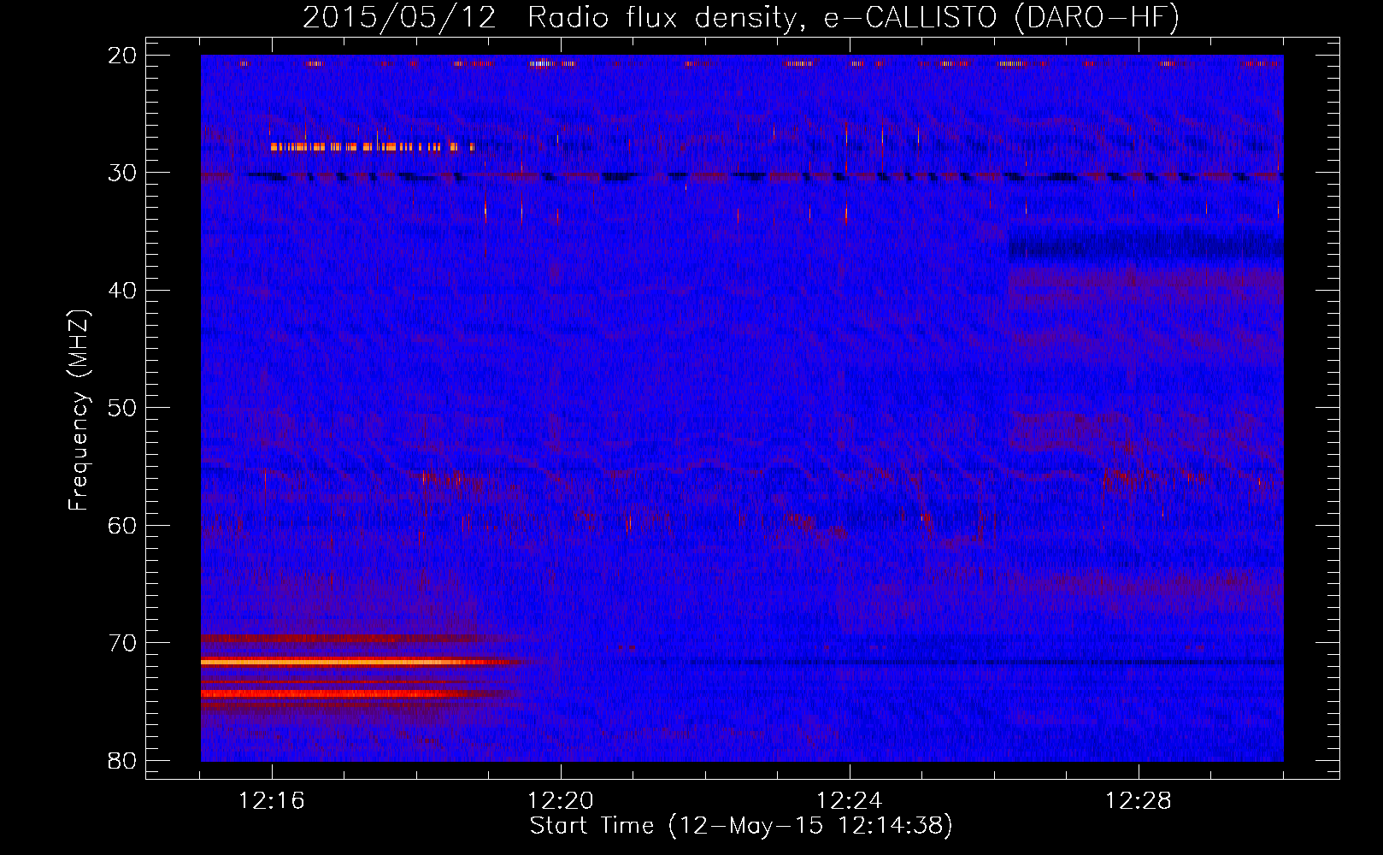Click the bright yellow emission band near 72 MHz

pos(359,662)
